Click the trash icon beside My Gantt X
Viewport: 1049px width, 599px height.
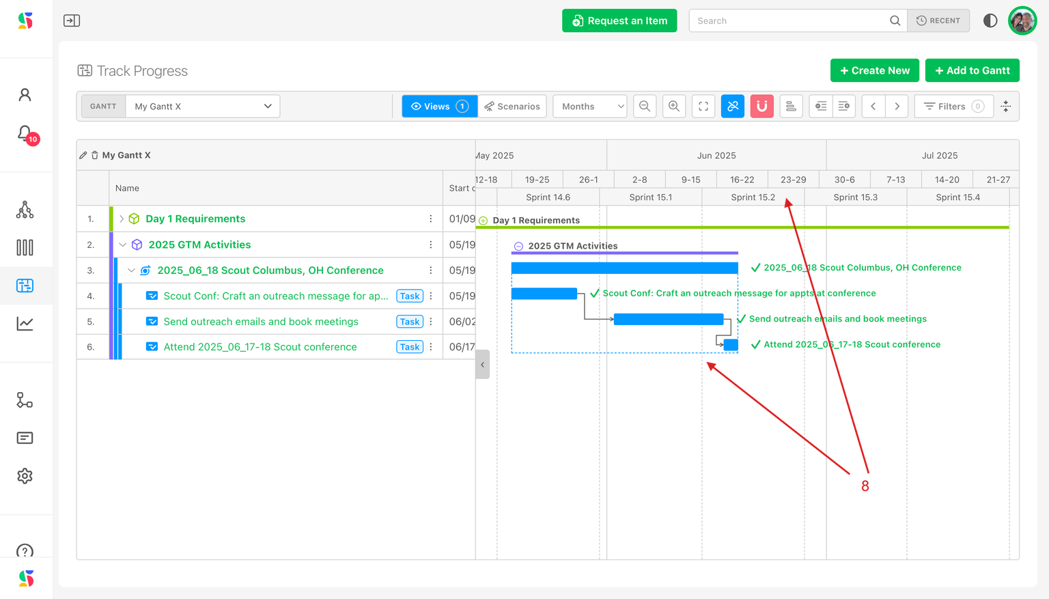click(x=95, y=156)
